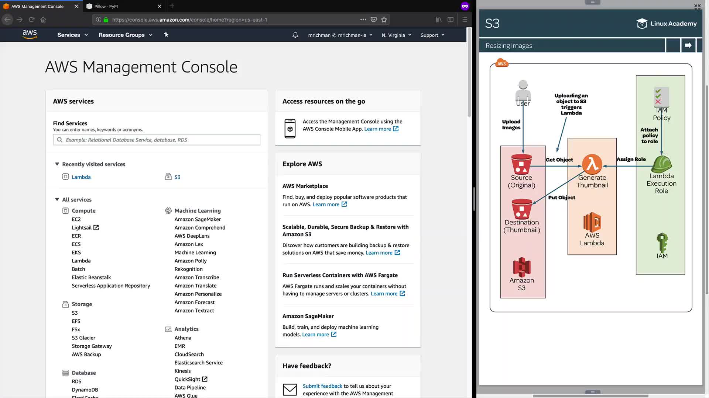The image size is (709, 398).
Task: Open Firefox hamburger menu icon
Action: click(465, 20)
